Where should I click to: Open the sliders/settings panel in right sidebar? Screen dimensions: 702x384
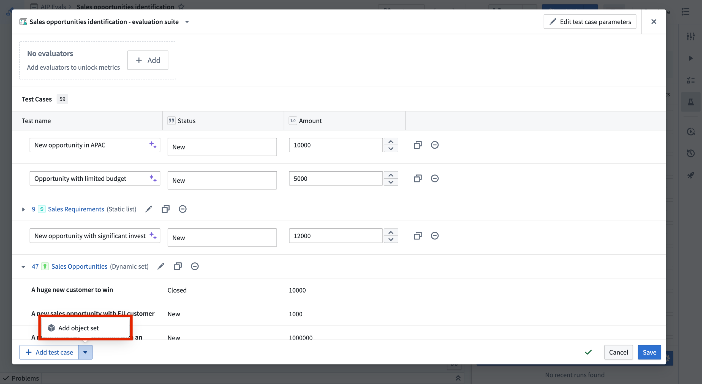click(691, 36)
